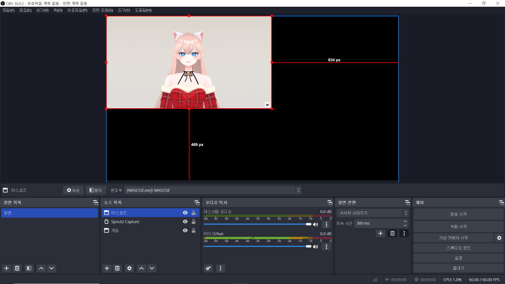The image size is (505, 284).
Task: Lock the 마스코즈 source
Action: tap(193, 213)
